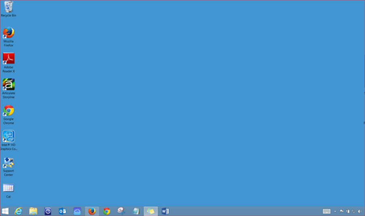The width and height of the screenshot is (365, 216).
Task: Select the Mozilla Firefox desktop shortcut
Action: point(9,33)
